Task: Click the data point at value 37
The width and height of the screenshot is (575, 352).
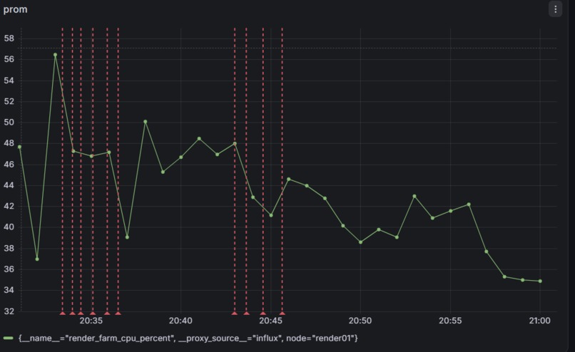Action: (37, 259)
